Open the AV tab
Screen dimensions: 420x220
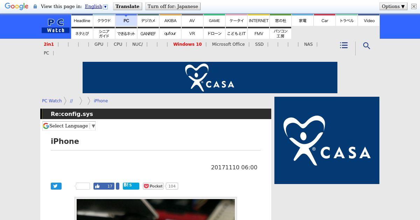pyautogui.click(x=192, y=20)
